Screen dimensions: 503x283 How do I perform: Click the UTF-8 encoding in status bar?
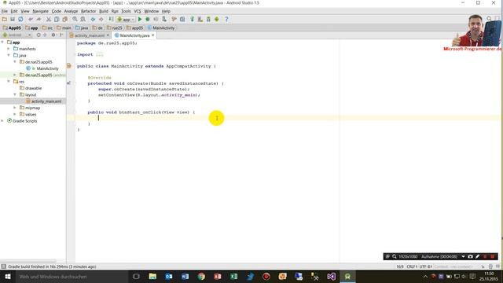pos(425,266)
